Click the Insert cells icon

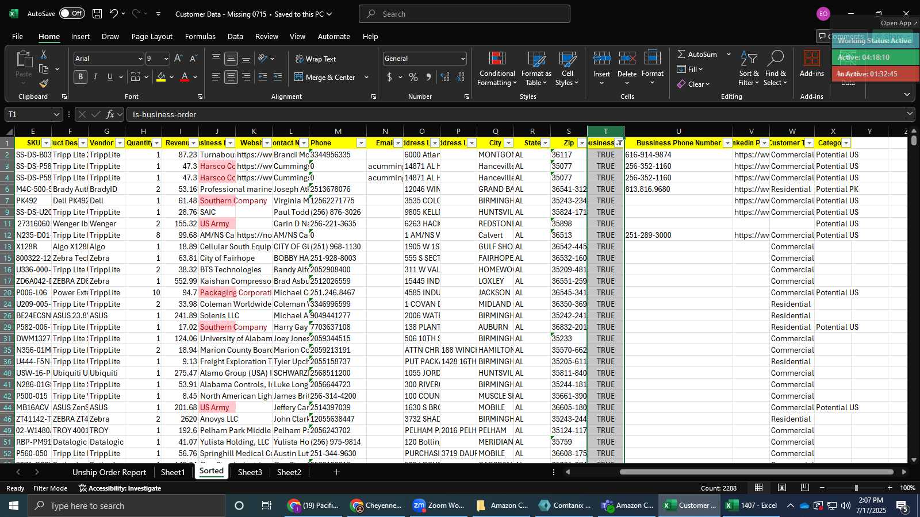[x=601, y=59]
